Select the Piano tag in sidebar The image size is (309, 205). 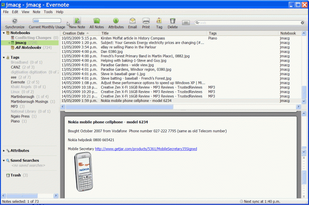pos(15,121)
